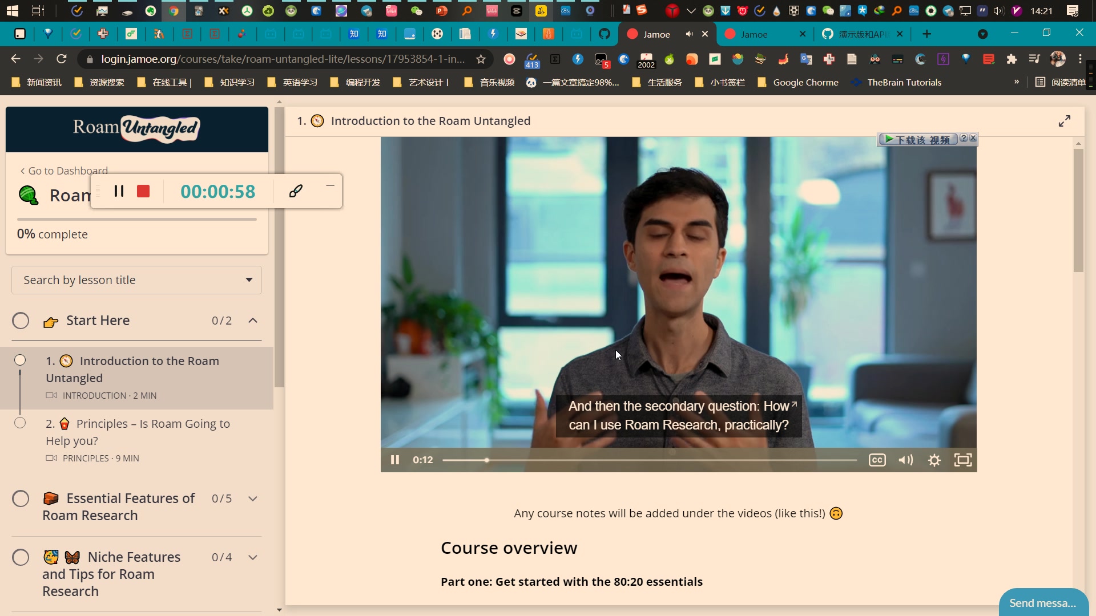Close the first Jamoe tab
Viewport: 1096px width, 616px height.
coord(705,34)
